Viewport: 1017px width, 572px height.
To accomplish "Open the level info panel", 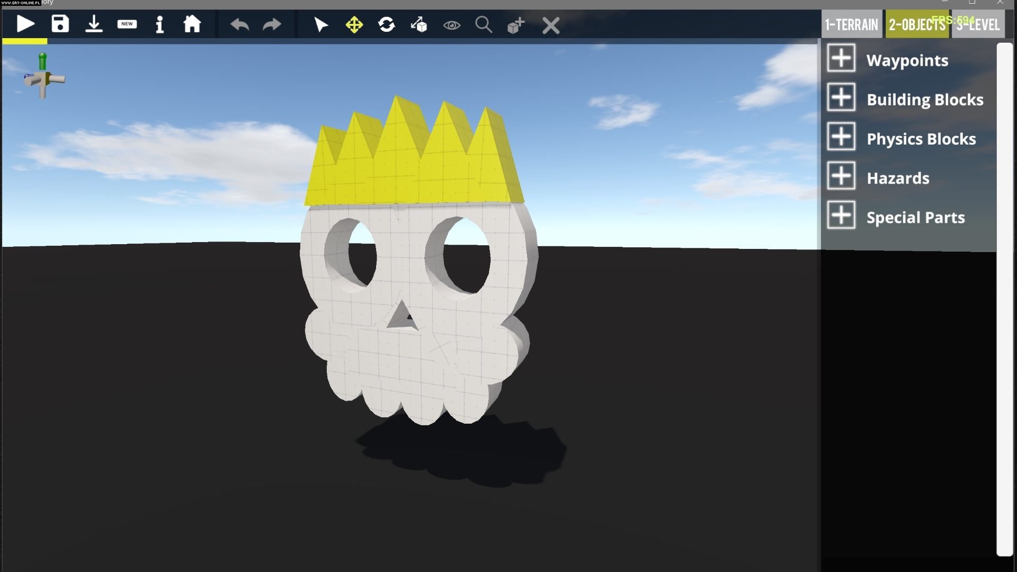I will [160, 24].
